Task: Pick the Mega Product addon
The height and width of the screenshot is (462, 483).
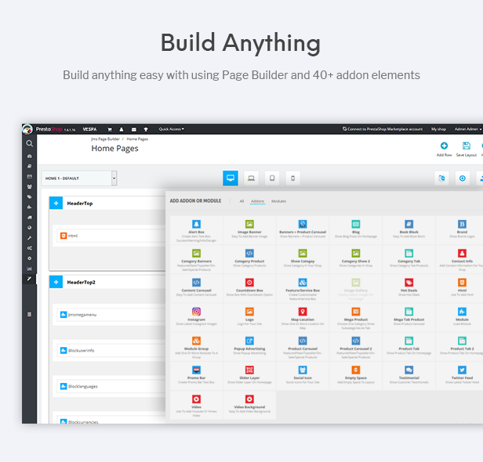Action: click(x=356, y=318)
